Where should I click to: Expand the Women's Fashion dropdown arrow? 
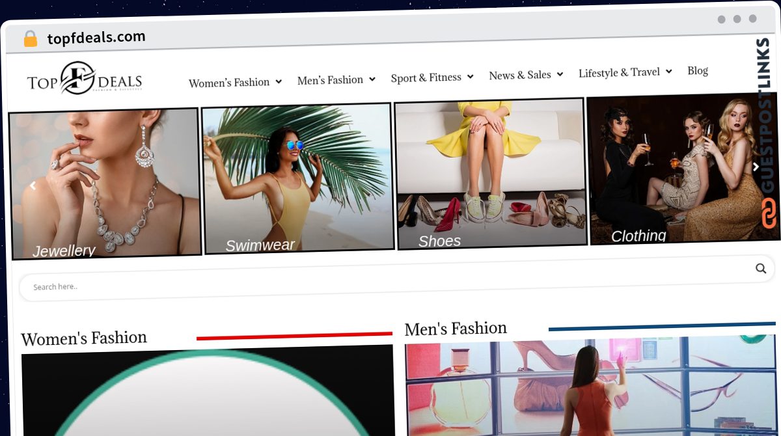tap(279, 81)
